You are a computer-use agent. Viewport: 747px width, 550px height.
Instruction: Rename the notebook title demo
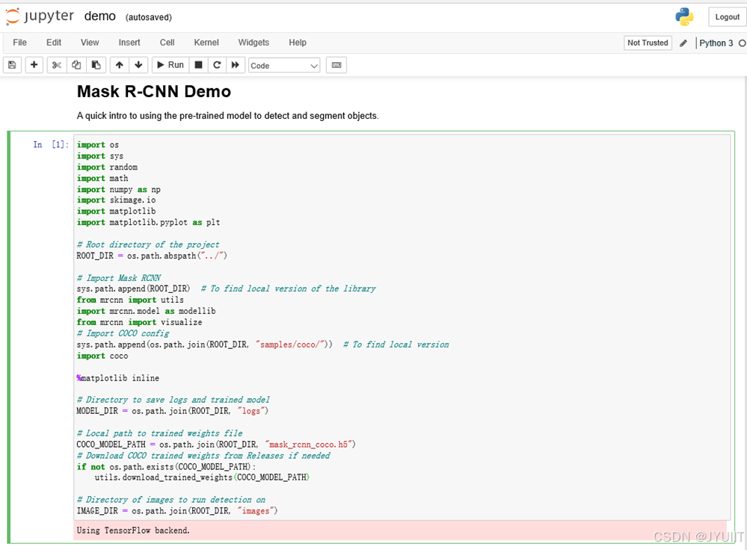(x=100, y=16)
